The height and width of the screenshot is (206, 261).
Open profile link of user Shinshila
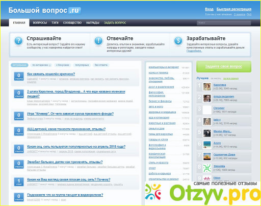click(x=219, y=166)
